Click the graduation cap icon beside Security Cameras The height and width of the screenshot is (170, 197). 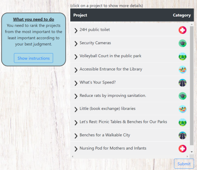[182, 43]
